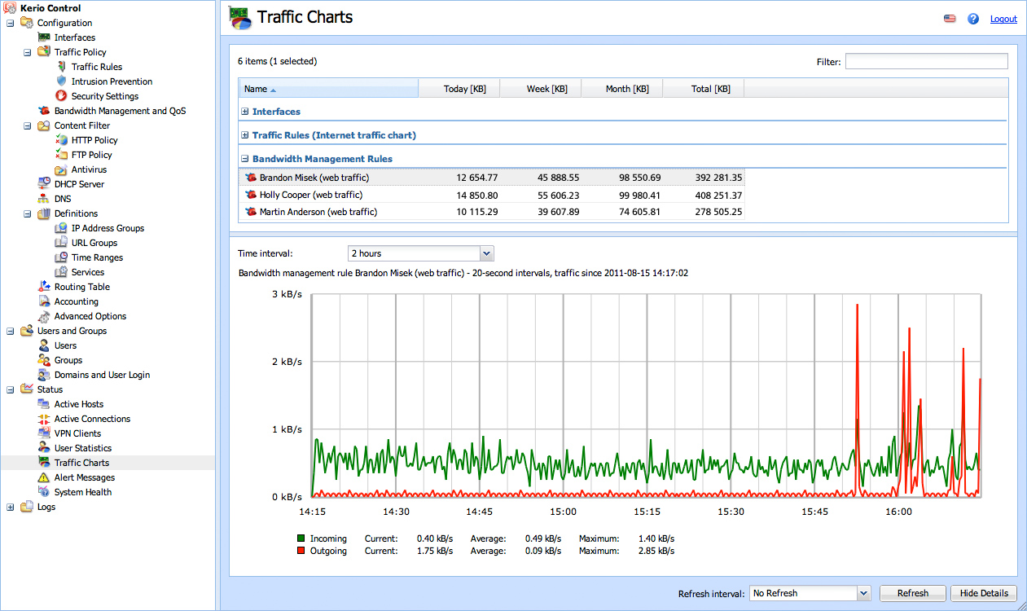
Task: Click the Bandwidth Management and QoS icon
Action: click(44, 111)
